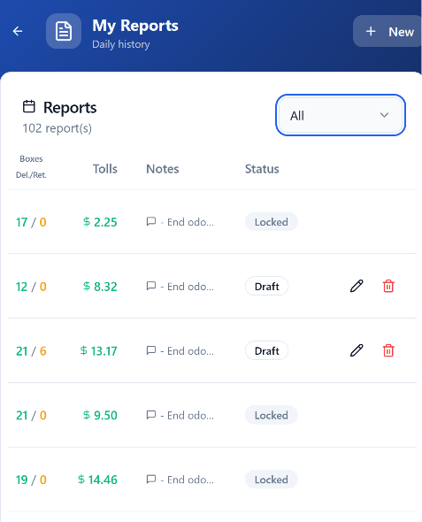The height and width of the screenshot is (522, 422).
Task: Delete the $ 8.32 draft report
Action: tap(388, 286)
